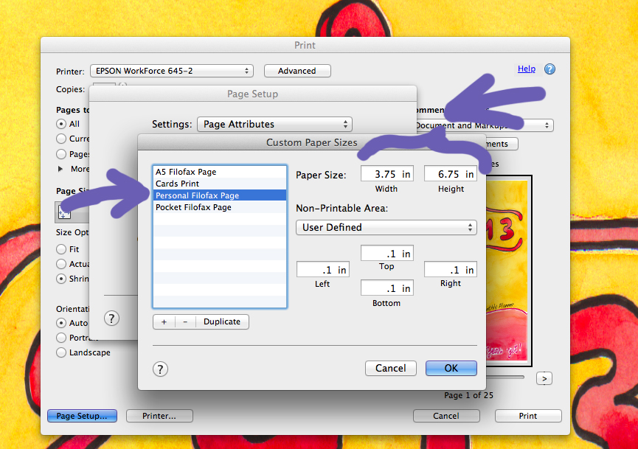Image resolution: width=638 pixels, height=449 pixels.
Task: Select A5 Filofax Page in list
Action: click(x=186, y=172)
